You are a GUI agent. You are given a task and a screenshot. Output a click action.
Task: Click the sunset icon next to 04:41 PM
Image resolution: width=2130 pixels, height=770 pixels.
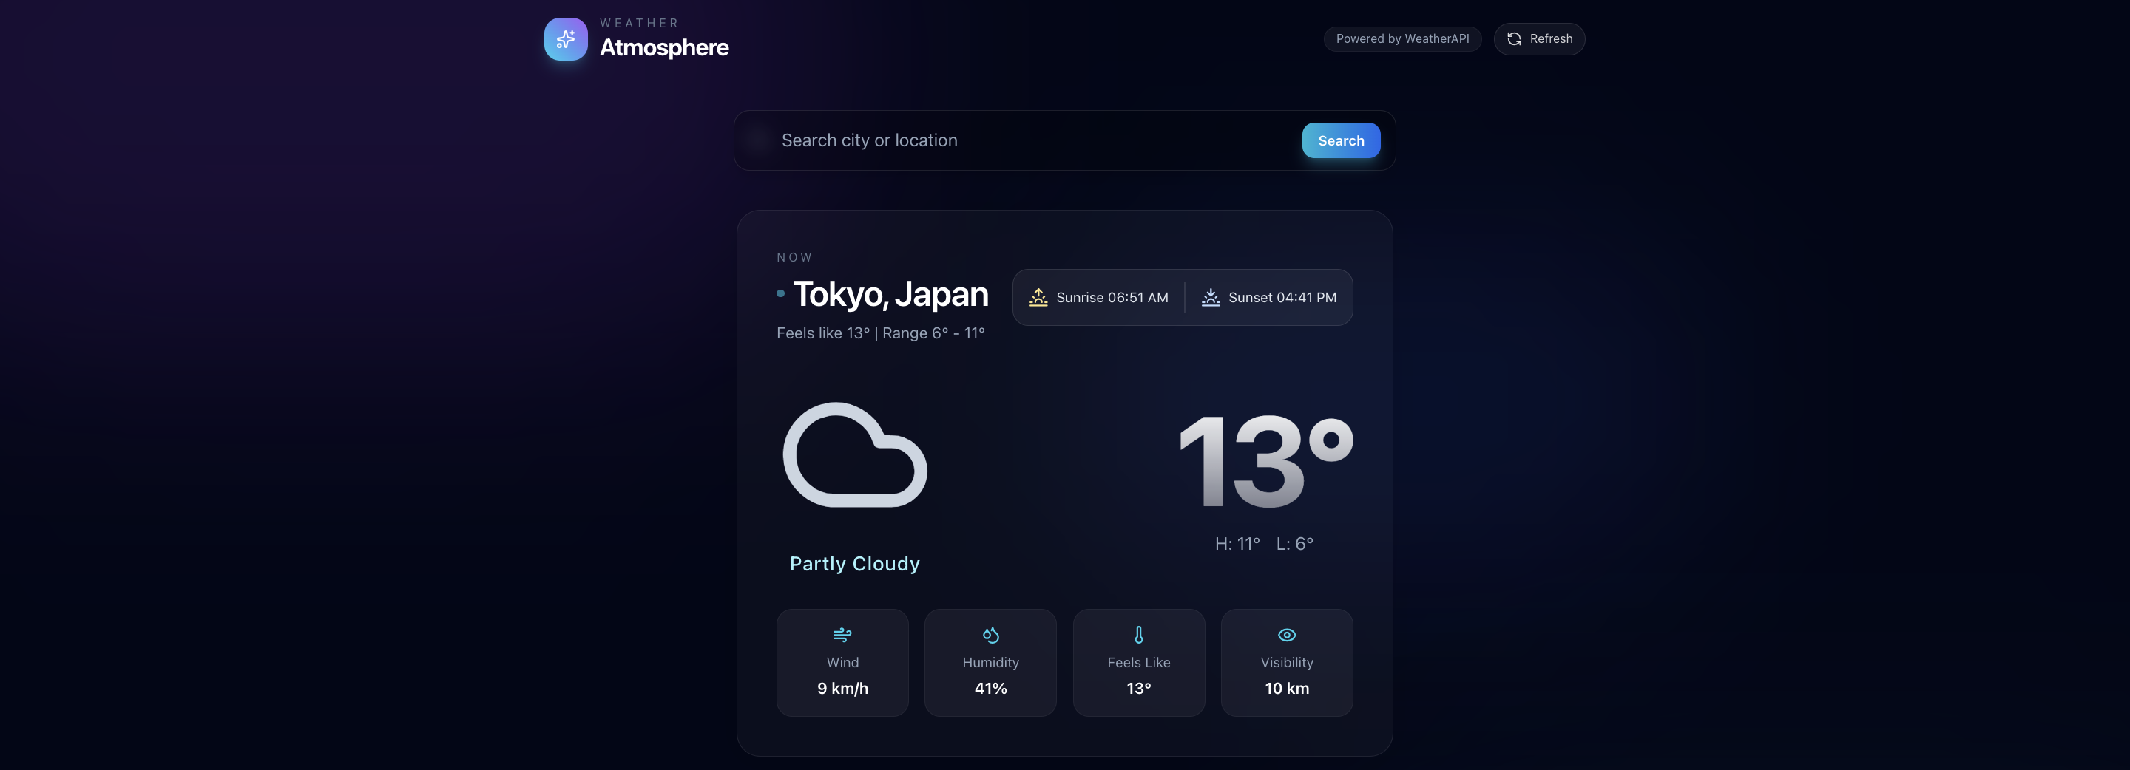pyautogui.click(x=1210, y=296)
